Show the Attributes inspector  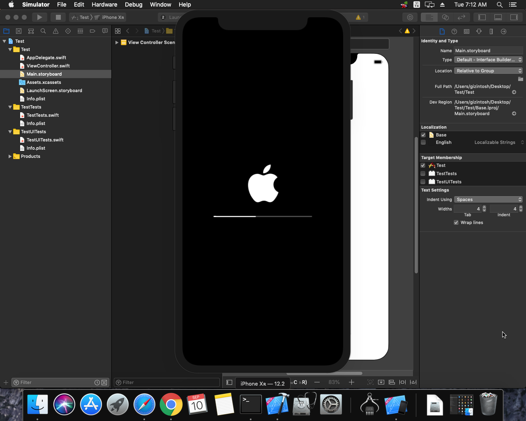(x=479, y=31)
